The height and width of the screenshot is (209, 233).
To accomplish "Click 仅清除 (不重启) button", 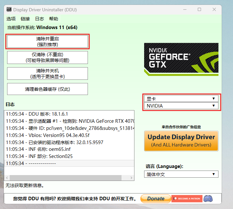I will point(48,57).
